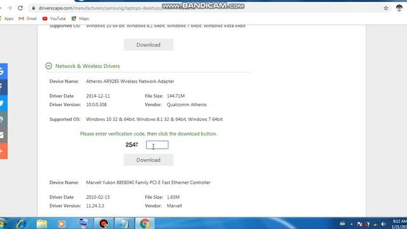Screen dimensions: 407x229
Task: Click the network signal tray icon
Action: pos(376,224)
